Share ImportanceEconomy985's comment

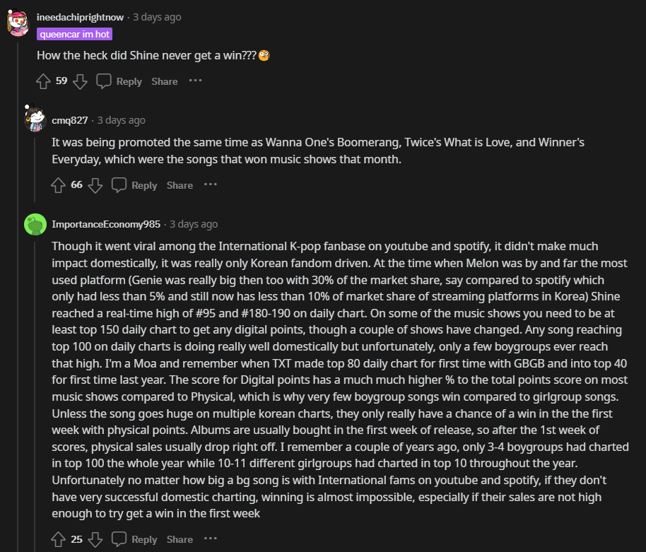click(x=180, y=539)
